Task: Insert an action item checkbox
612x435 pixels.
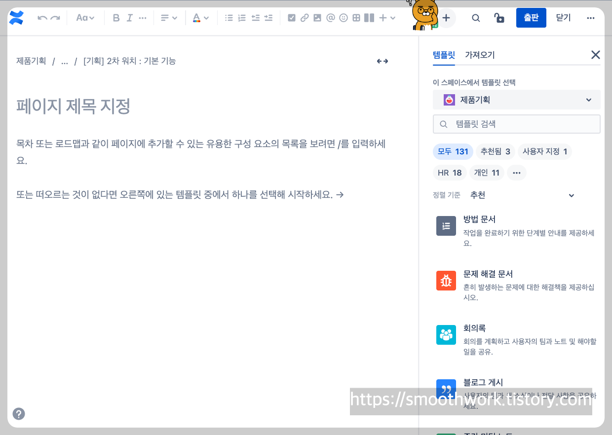Action: (x=292, y=18)
